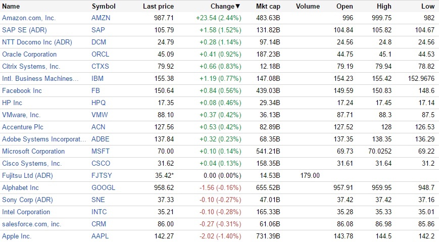This screenshot has width=439, height=242.
Task: Sort by the Last price header
Action: (158, 7)
